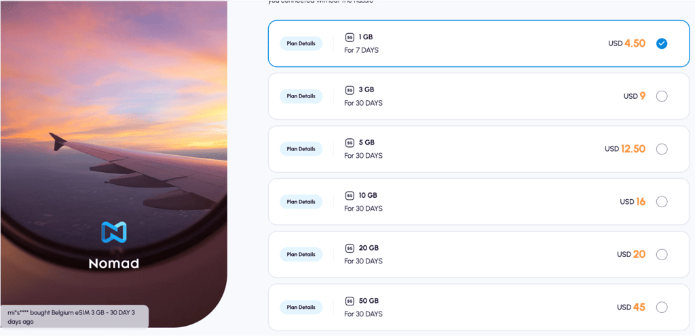Show Plan Details for the 10 GB plan
The image size is (695, 336).
click(x=301, y=202)
